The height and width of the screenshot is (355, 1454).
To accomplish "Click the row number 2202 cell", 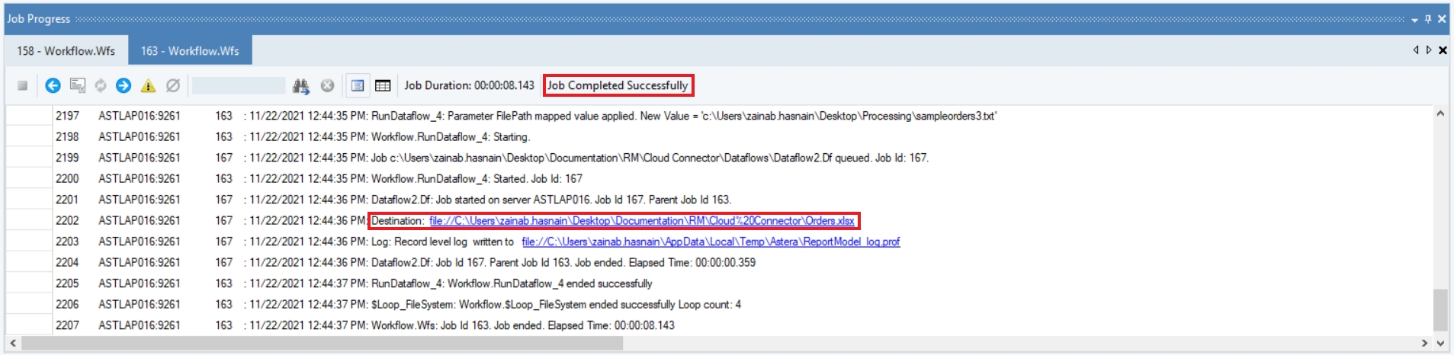I will click(x=67, y=221).
